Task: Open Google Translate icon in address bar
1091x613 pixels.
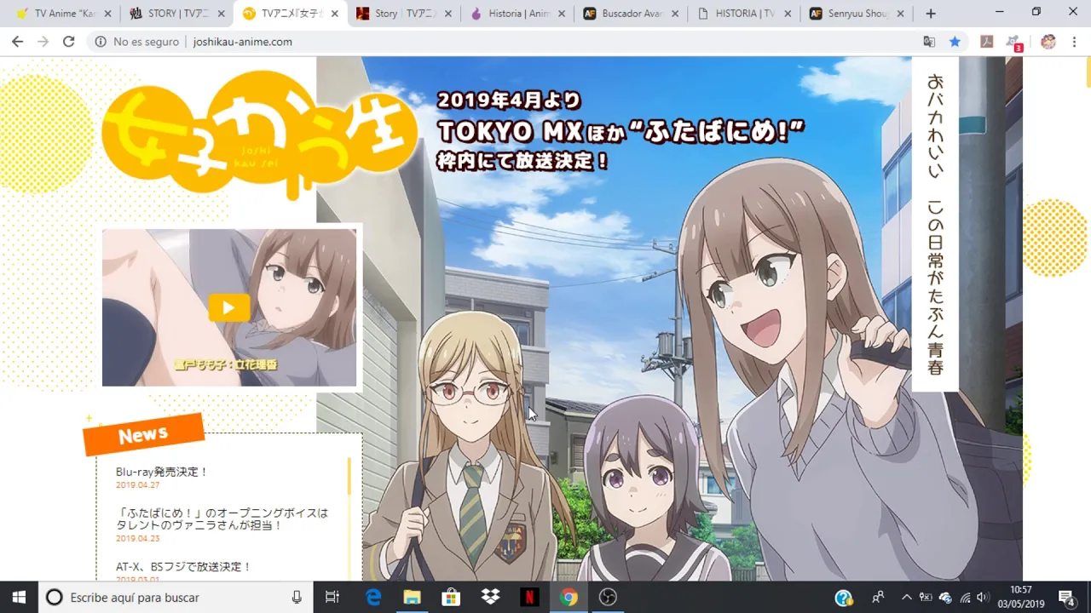Action: tap(929, 42)
